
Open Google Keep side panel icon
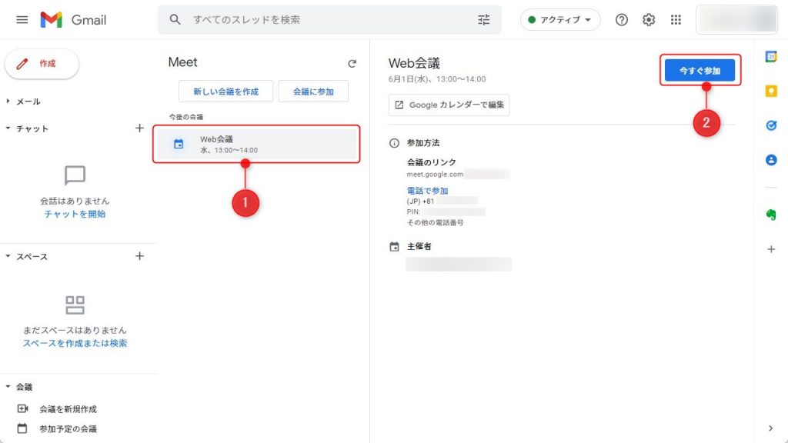(x=771, y=91)
